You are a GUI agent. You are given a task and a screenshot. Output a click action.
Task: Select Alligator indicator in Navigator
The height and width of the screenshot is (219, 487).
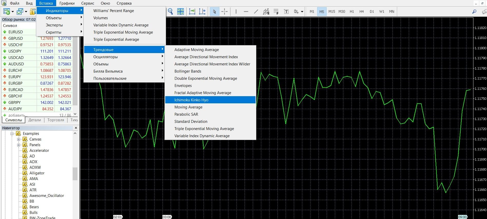click(37, 173)
